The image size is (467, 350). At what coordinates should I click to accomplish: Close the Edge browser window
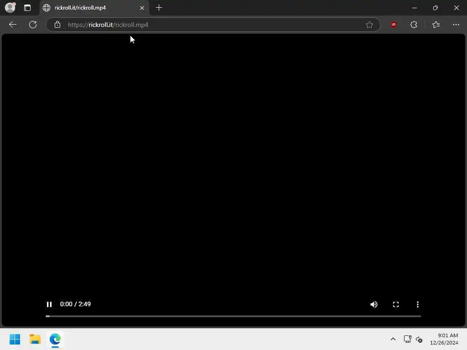(x=456, y=8)
